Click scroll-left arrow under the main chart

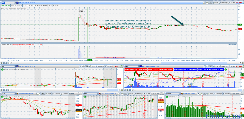(11, 63)
